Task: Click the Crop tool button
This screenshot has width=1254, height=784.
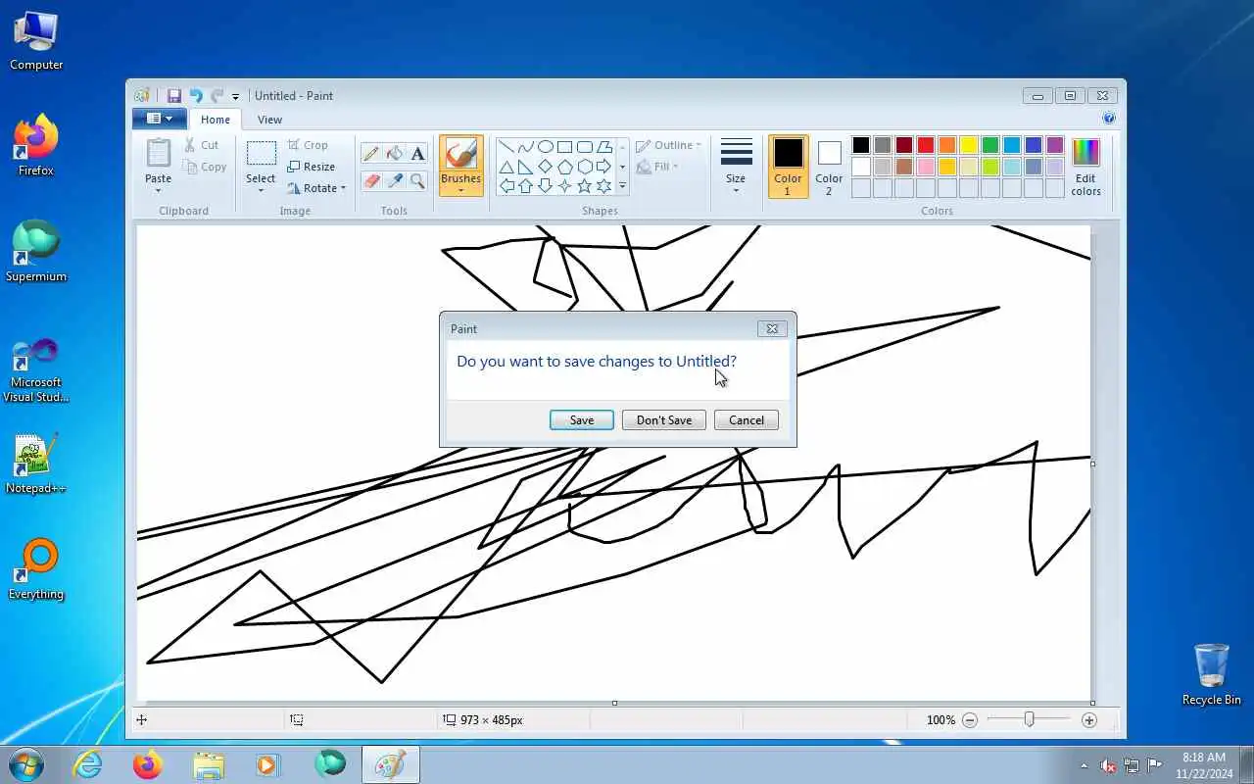Action: click(x=308, y=145)
